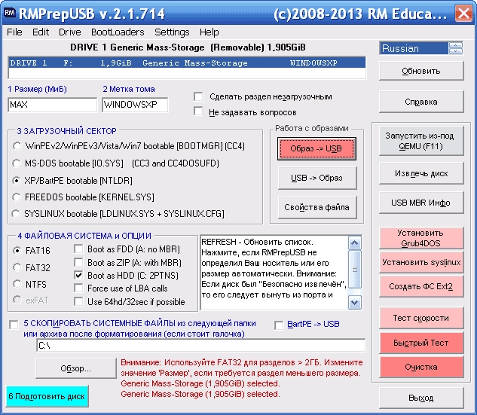
Task: Click the Справка button
Action: 421,102
